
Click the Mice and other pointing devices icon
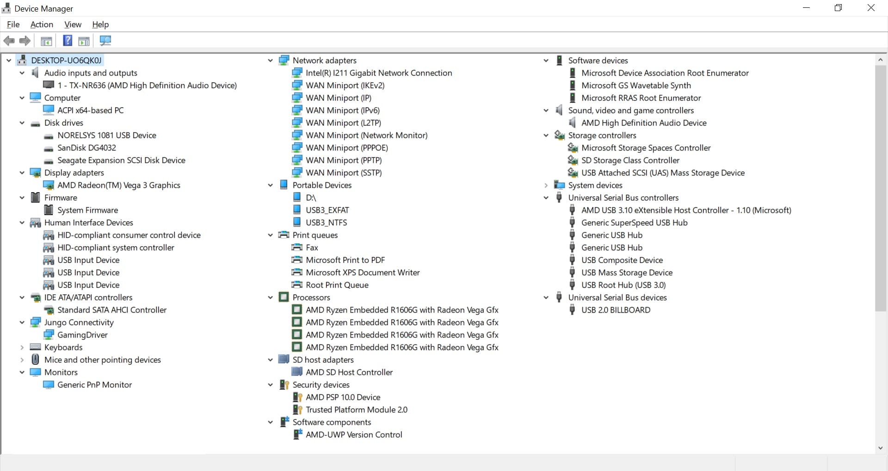[35, 359]
